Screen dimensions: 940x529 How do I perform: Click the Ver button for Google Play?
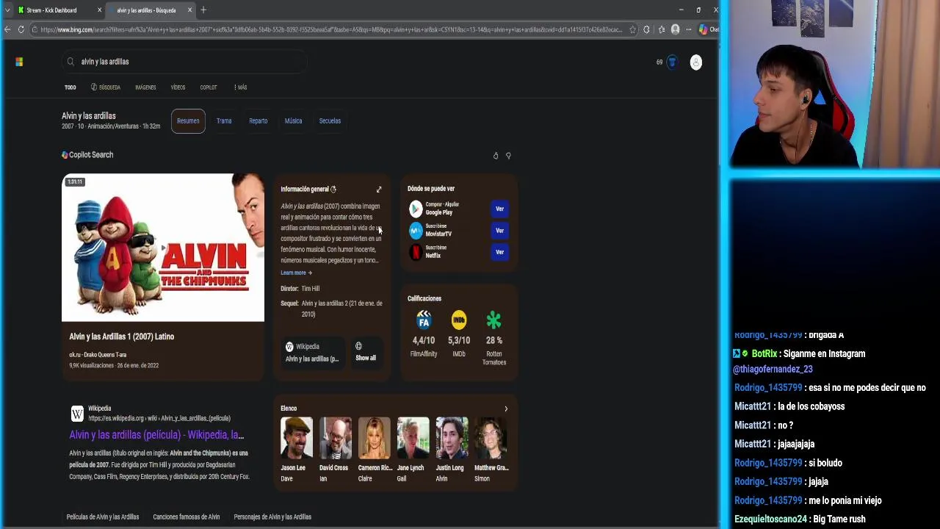point(499,209)
